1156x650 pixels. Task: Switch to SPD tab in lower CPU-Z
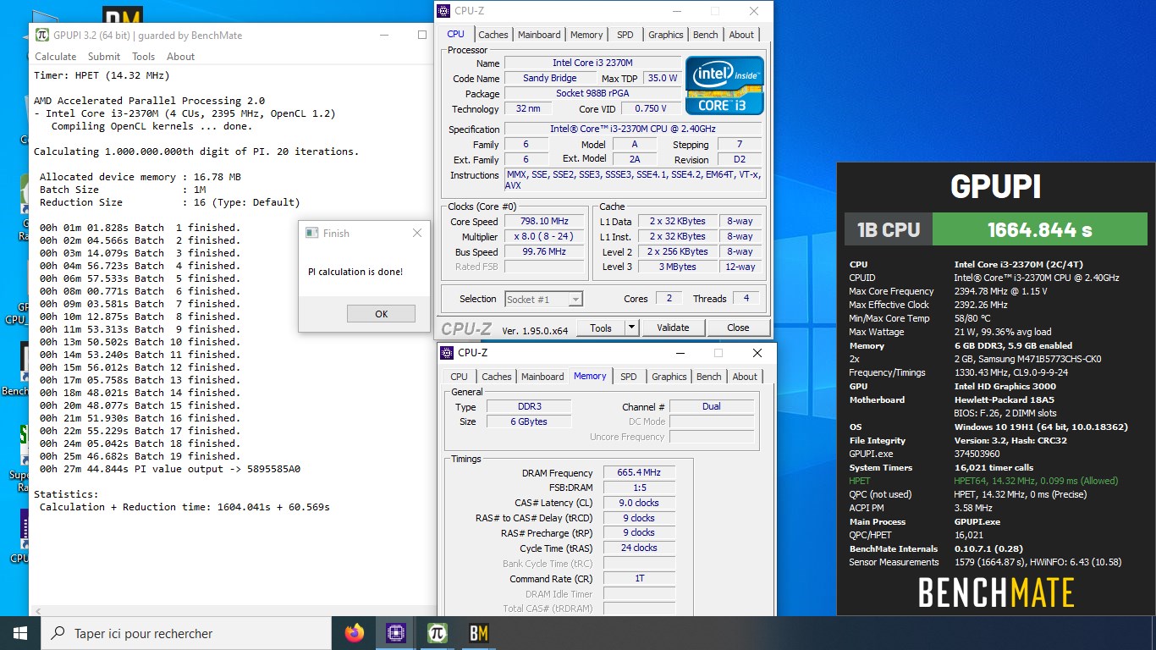tap(628, 377)
